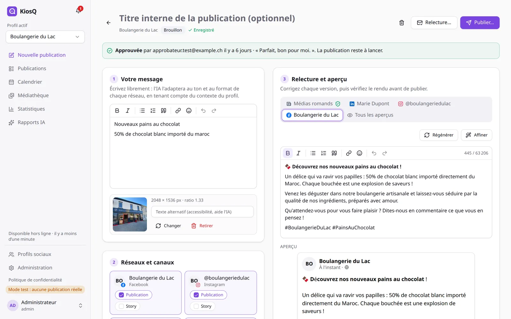The image size is (511, 319).
Task: Undo in the Votre message editor
Action: [x=203, y=111]
